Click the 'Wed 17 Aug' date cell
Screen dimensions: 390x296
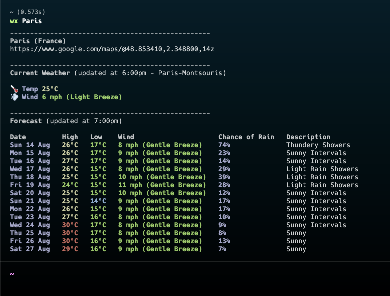click(x=30, y=169)
